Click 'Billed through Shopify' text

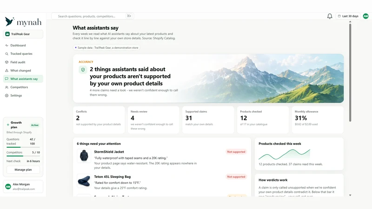[x=19, y=132]
